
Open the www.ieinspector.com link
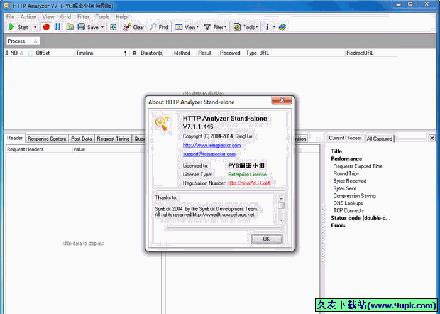click(212, 145)
